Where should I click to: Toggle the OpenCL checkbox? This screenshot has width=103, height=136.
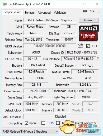point(26,123)
